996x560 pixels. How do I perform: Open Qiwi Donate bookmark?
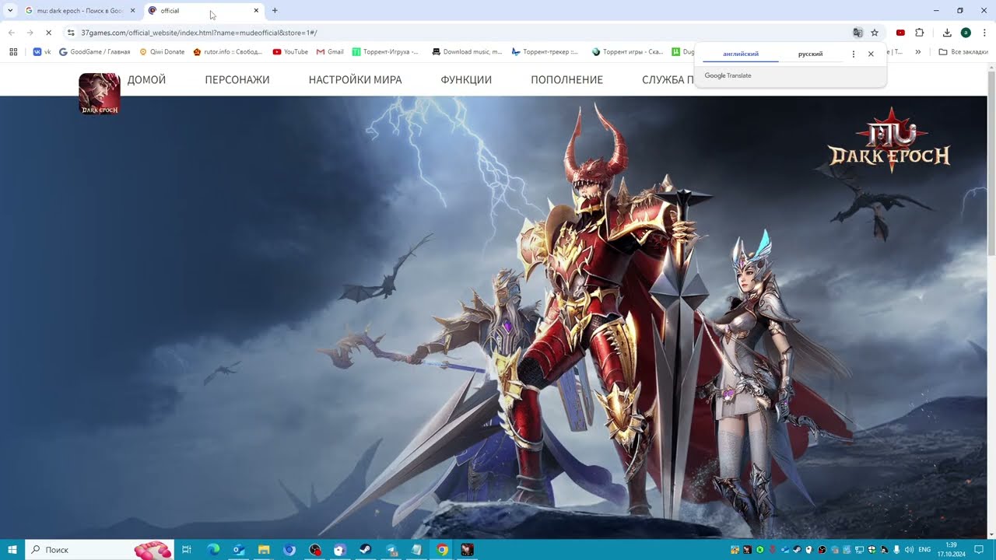pyautogui.click(x=162, y=52)
